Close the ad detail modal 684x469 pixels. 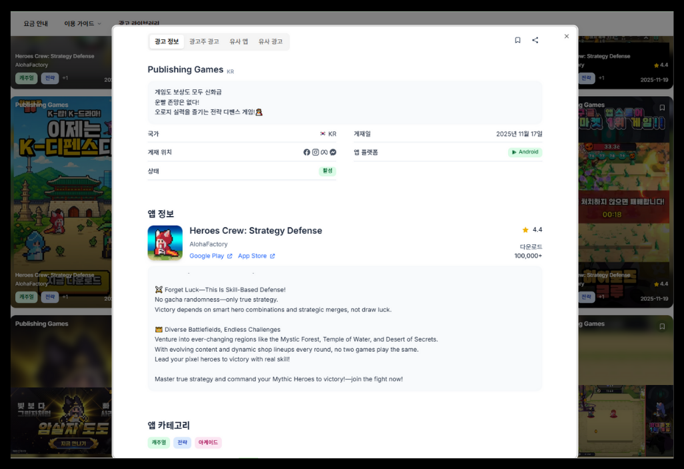[x=566, y=36]
